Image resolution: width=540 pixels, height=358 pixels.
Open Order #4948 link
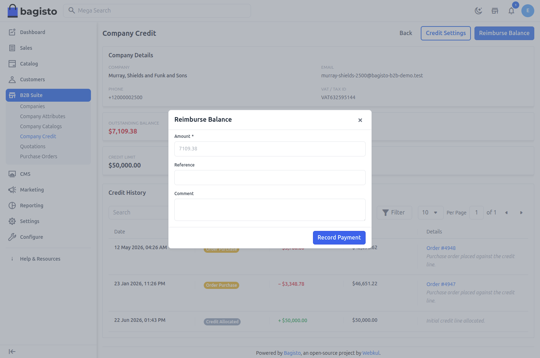click(441, 248)
